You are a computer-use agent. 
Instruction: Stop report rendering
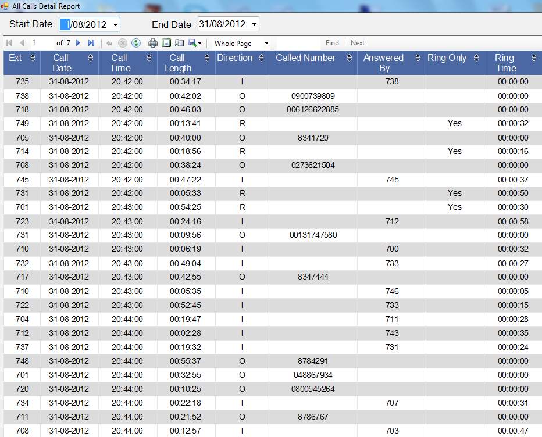click(x=122, y=43)
